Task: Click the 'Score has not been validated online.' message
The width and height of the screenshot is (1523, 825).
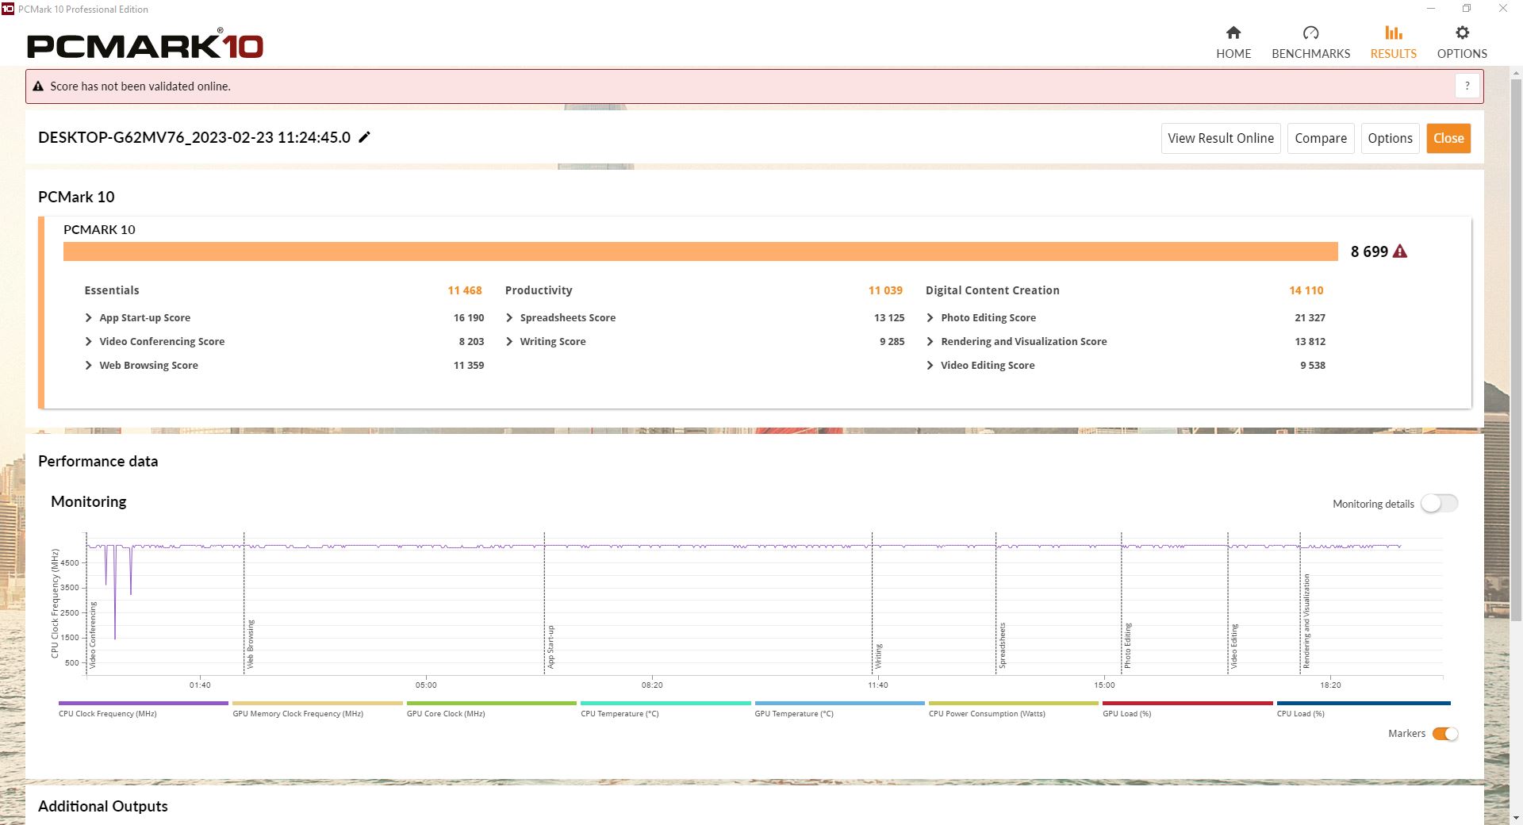Action: tap(140, 86)
